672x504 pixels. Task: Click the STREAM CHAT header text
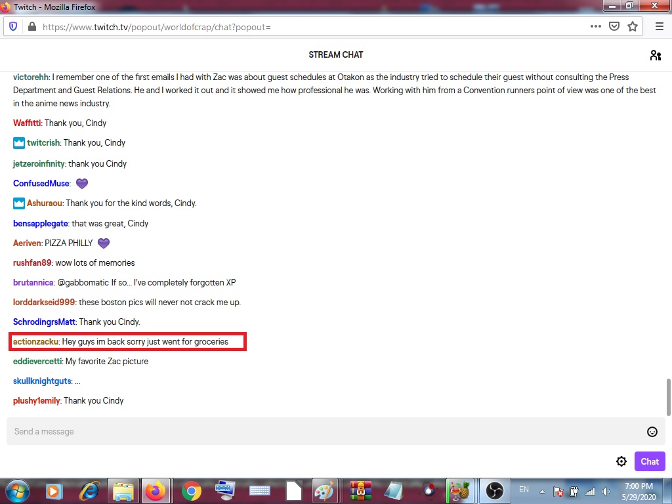336,55
